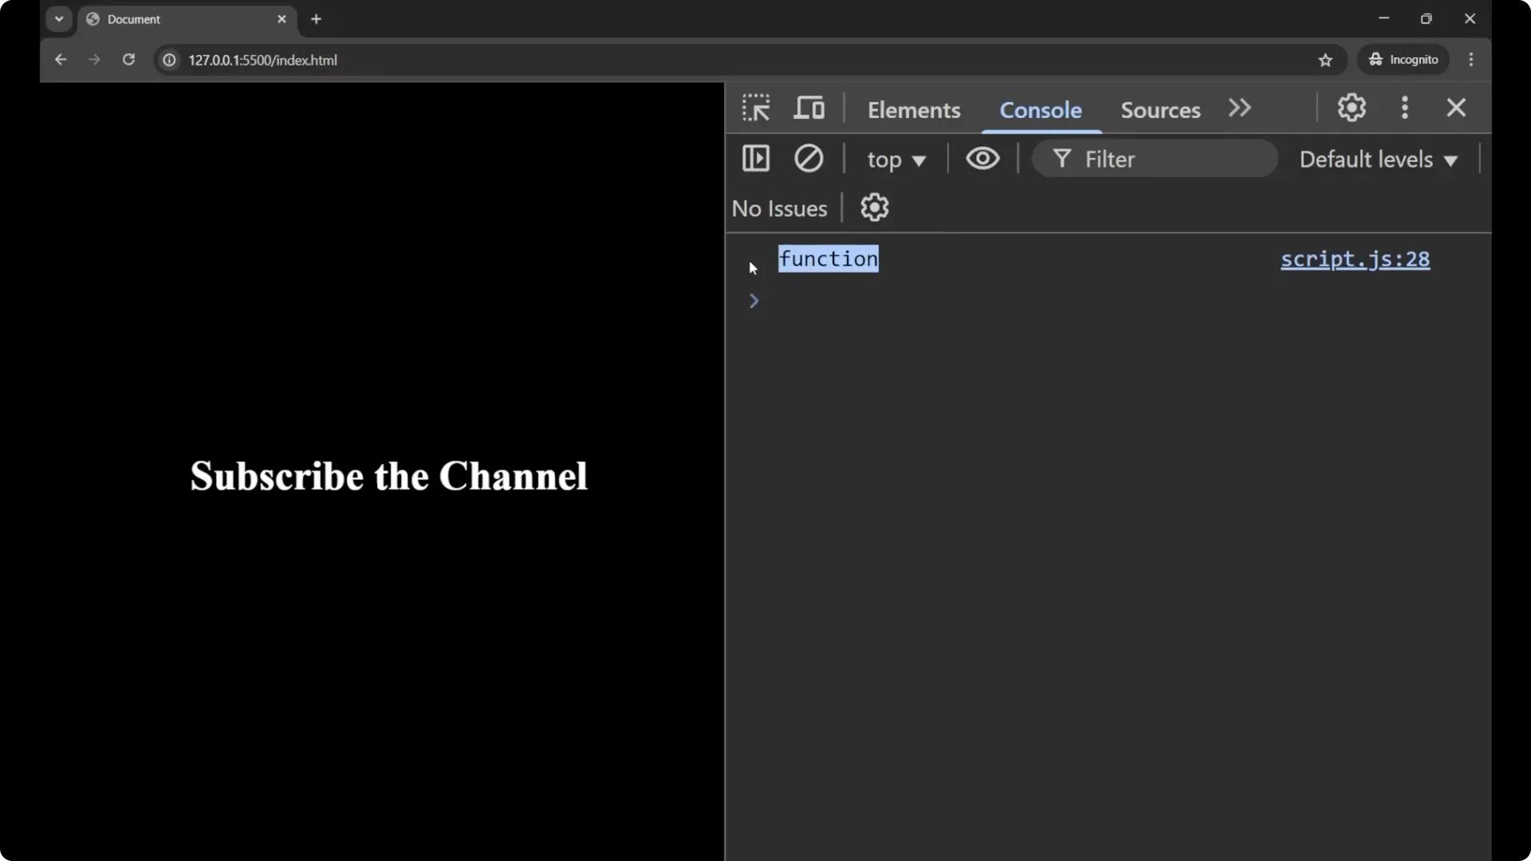Bookmark page with the star icon

coord(1325,61)
